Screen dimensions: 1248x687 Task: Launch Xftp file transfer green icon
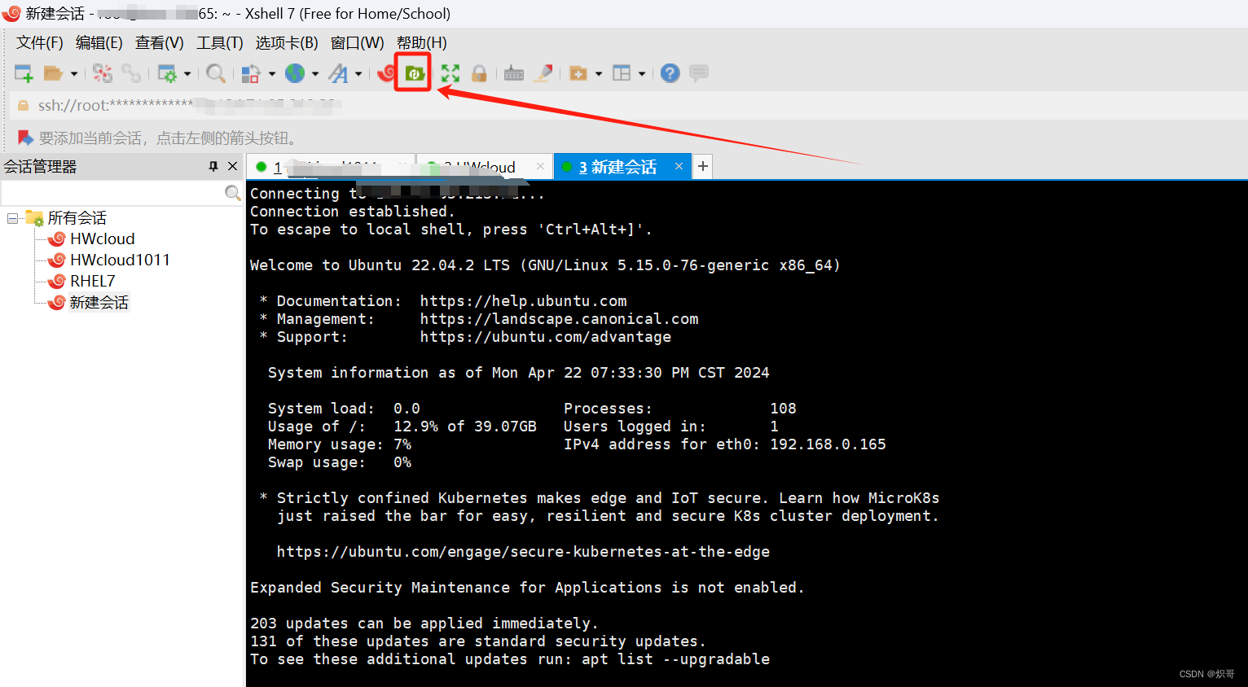click(415, 73)
